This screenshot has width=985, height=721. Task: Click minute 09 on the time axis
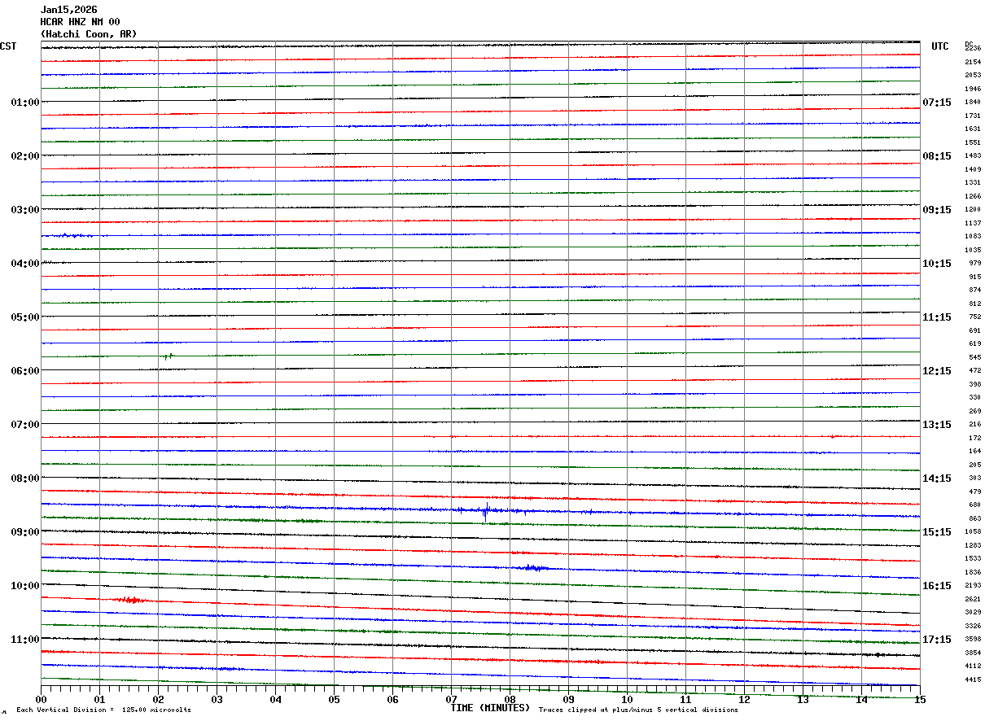(568, 699)
